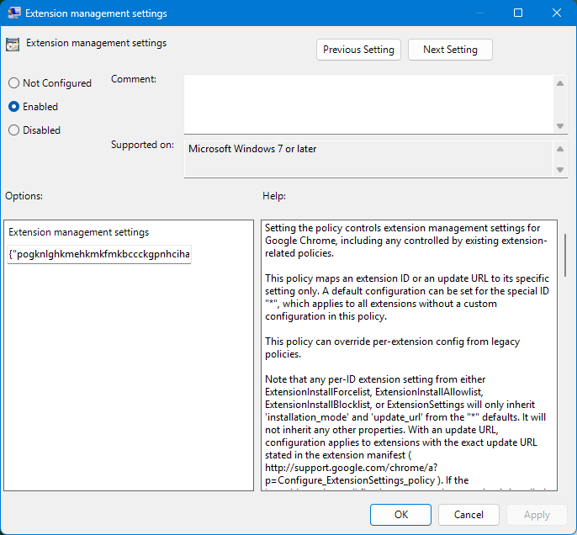Viewport: 577px width, 535px height.
Task: Click 'This policy can override per-extension' paragraph
Action: click(x=392, y=347)
